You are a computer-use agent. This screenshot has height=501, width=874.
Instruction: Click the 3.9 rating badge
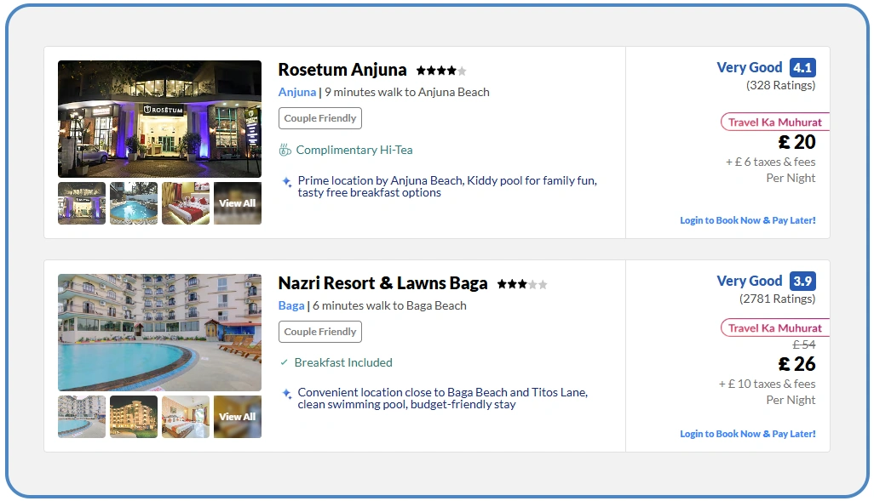point(802,282)
